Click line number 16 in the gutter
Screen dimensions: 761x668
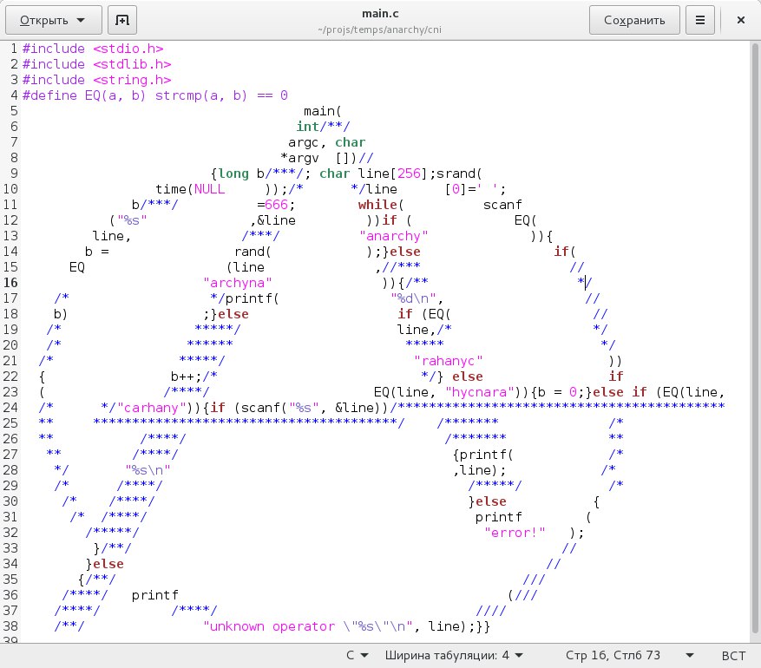[11, 283]
